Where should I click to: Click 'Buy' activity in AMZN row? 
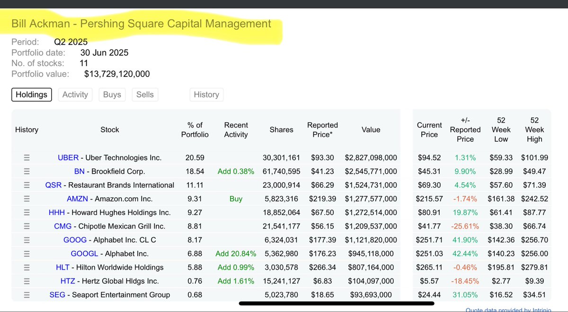point(236,199)
